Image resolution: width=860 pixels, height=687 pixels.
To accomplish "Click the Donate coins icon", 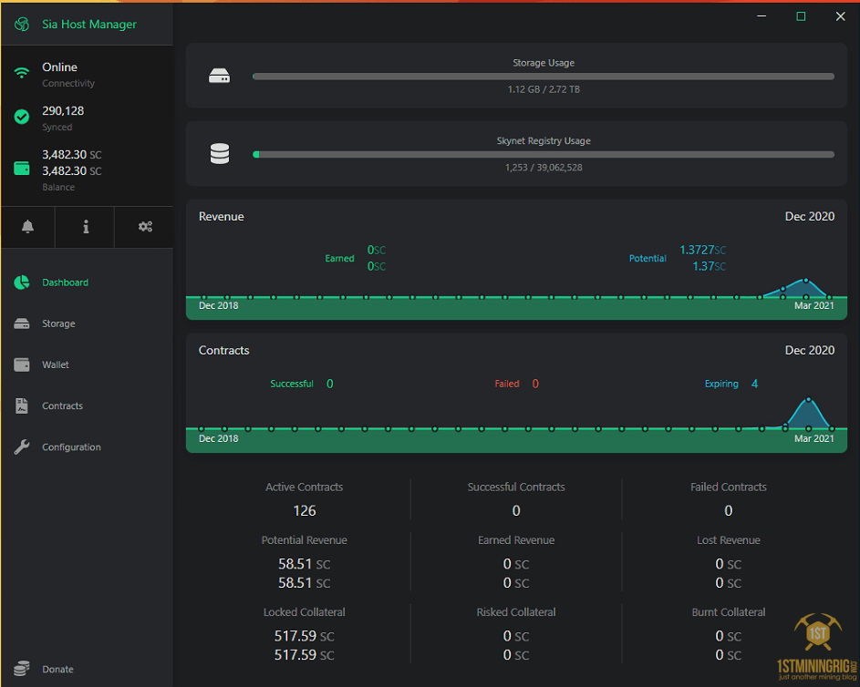I will pos(21,669).
